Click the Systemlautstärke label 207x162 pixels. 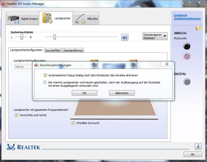[x=22, y=32]
